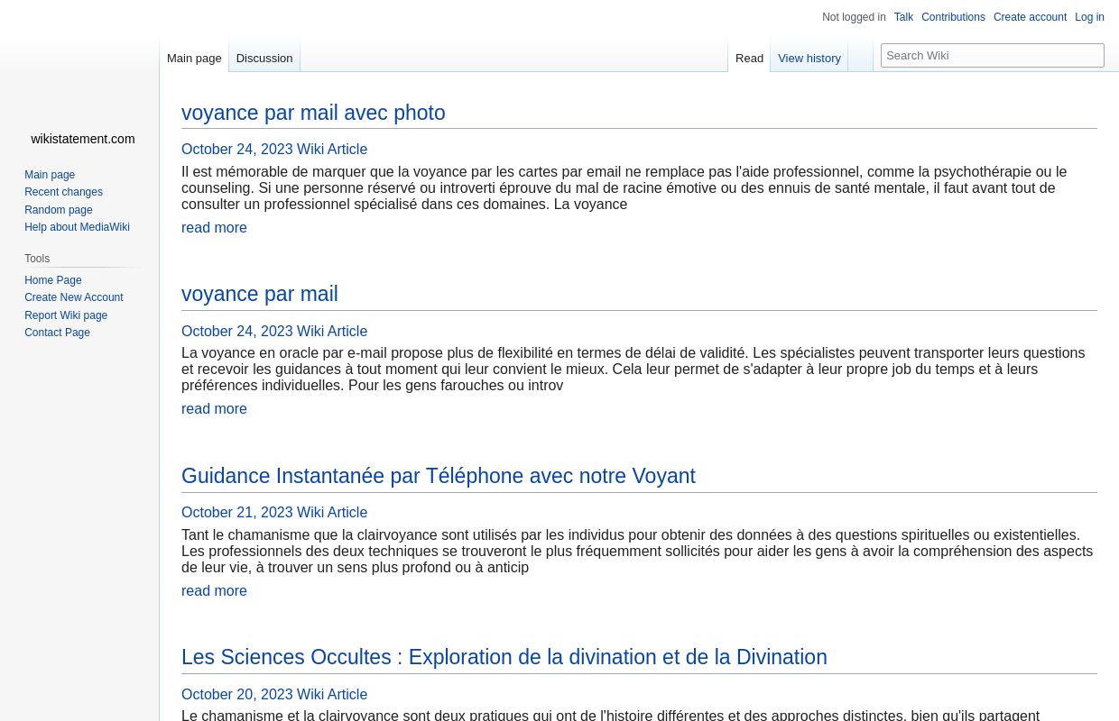Click the Search Wiki input field
The height and width of the screenshot is (721, 1119).
pos(993,55)
